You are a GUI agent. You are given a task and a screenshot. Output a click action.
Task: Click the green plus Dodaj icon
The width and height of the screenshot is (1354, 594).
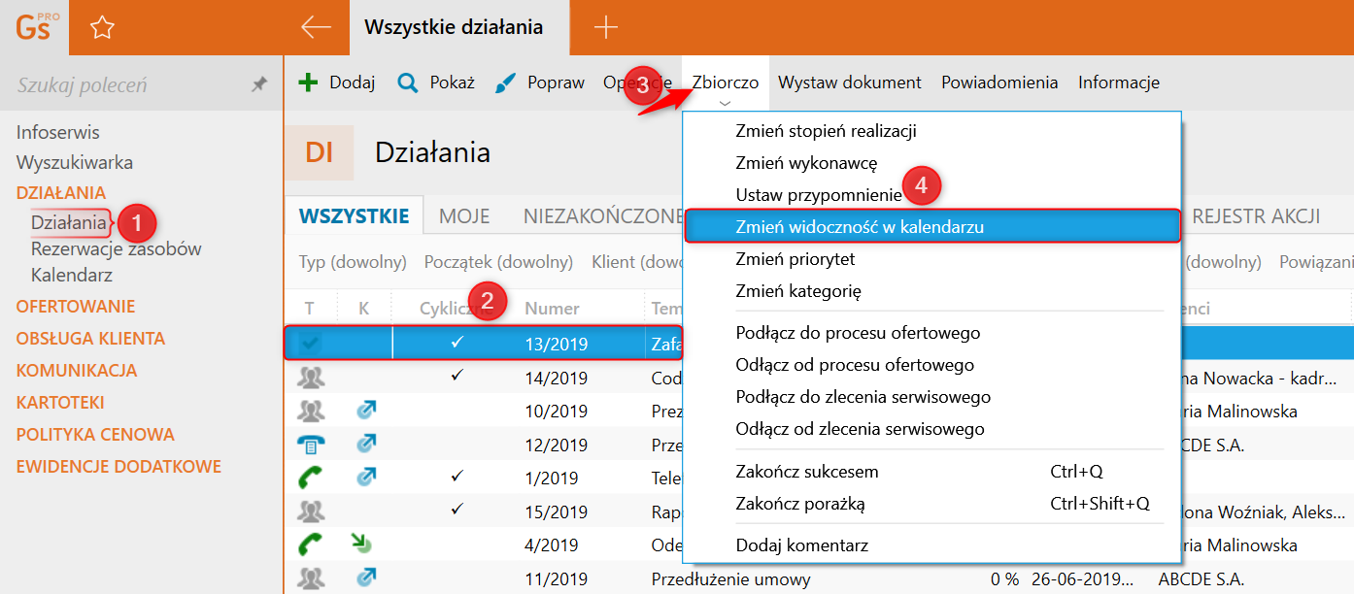click(308, 82)
